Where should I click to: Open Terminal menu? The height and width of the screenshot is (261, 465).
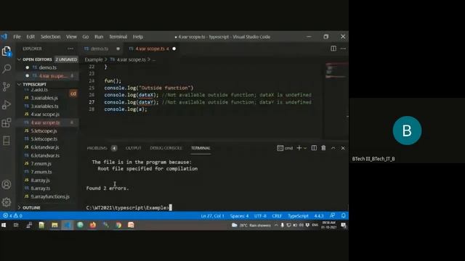(118, 37)
